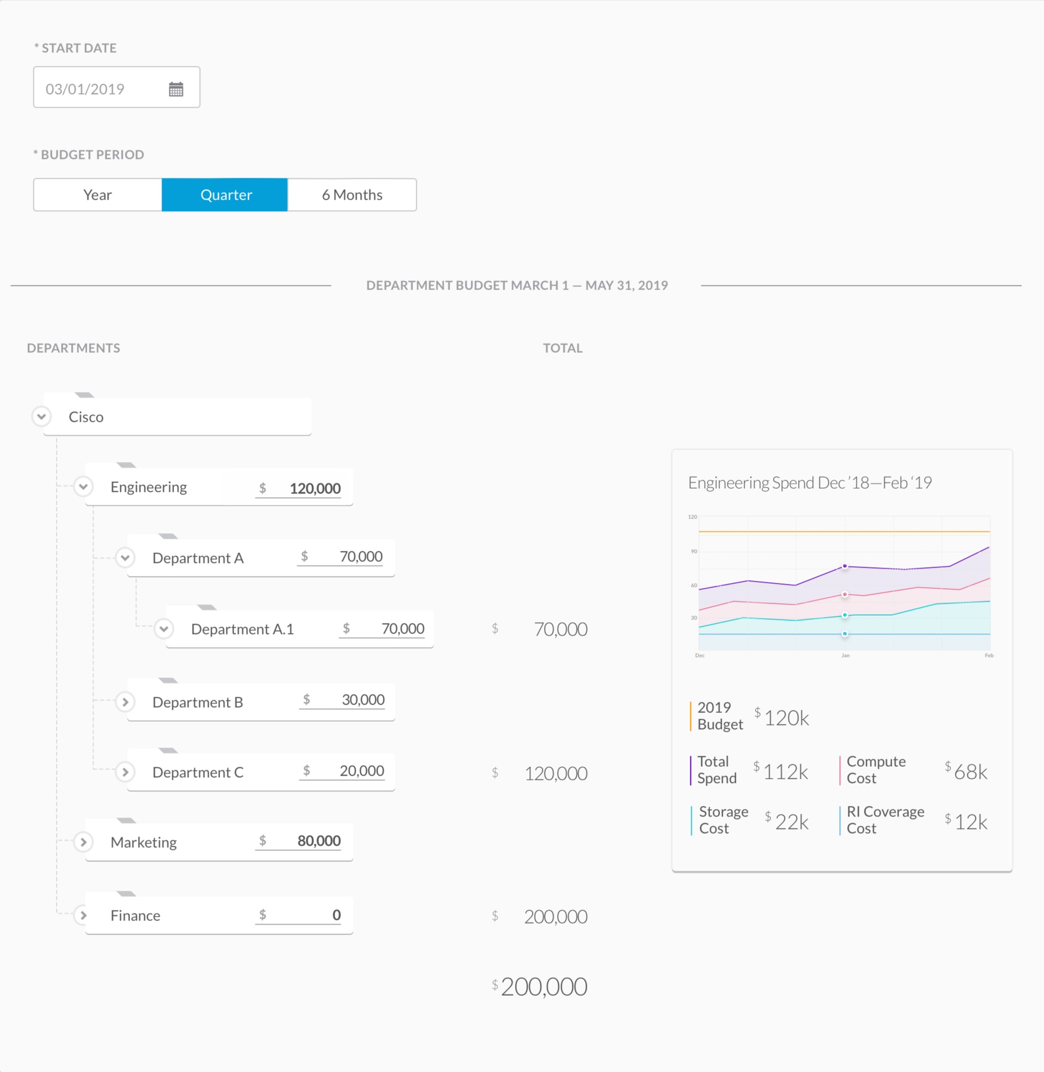Collapse Department A.1 chevron icon

coord(163,629)
